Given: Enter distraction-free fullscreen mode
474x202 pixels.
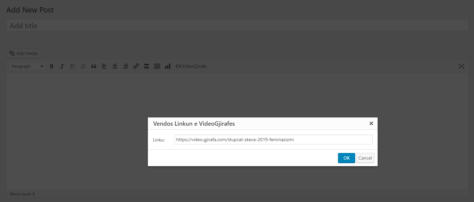Looking at the screenshot, I should [461, 66].
